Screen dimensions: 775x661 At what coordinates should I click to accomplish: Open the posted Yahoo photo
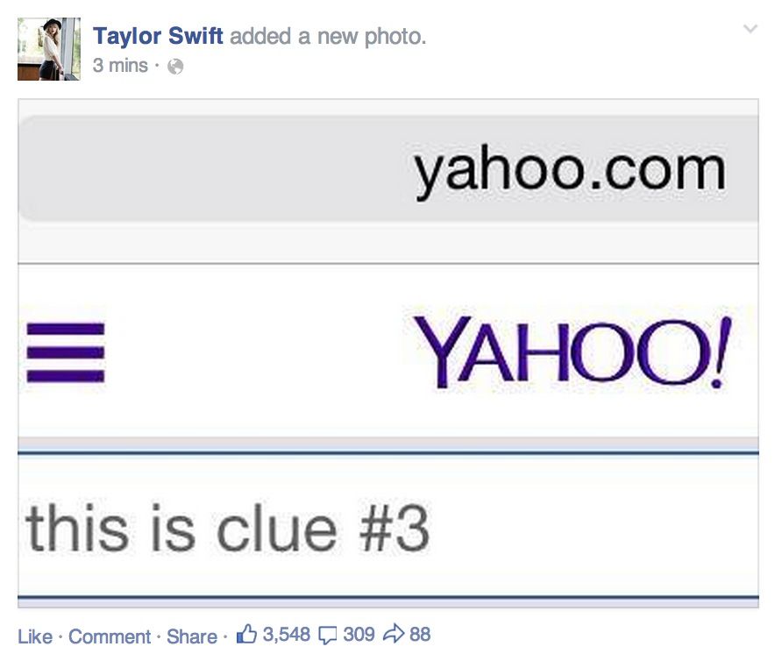388,353
